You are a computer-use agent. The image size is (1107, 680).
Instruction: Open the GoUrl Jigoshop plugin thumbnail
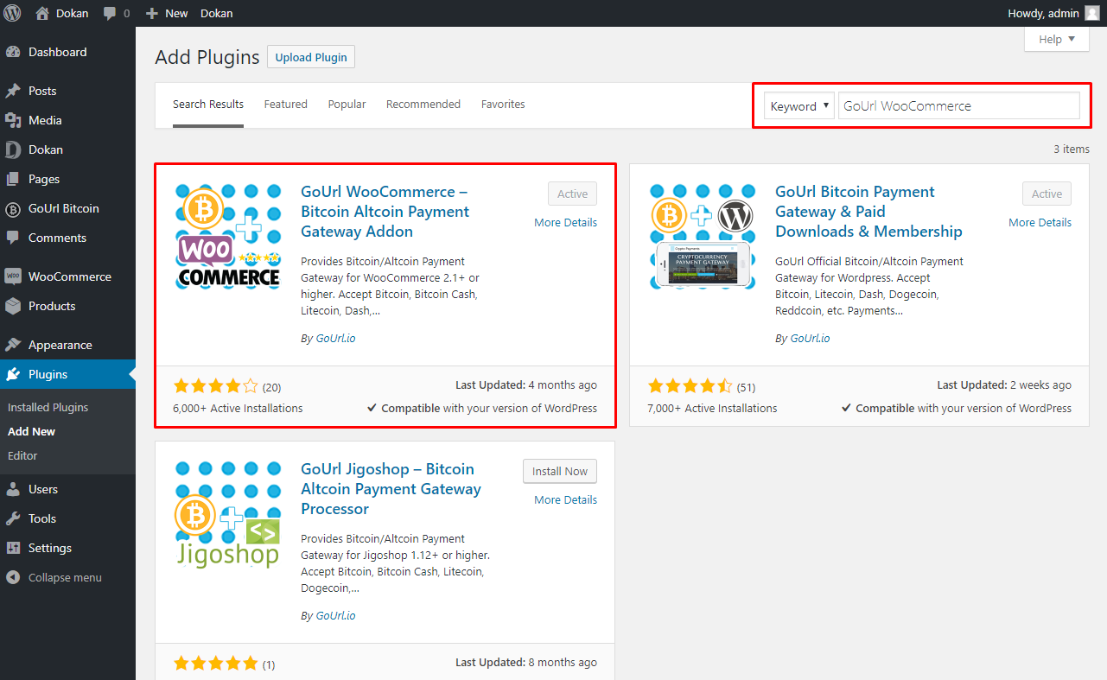(228, 514)
